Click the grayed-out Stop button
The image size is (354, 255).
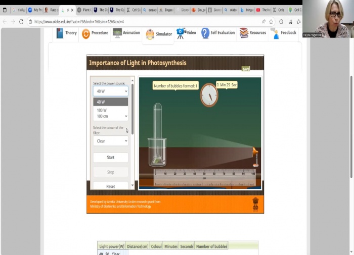[x=110, y=172]
